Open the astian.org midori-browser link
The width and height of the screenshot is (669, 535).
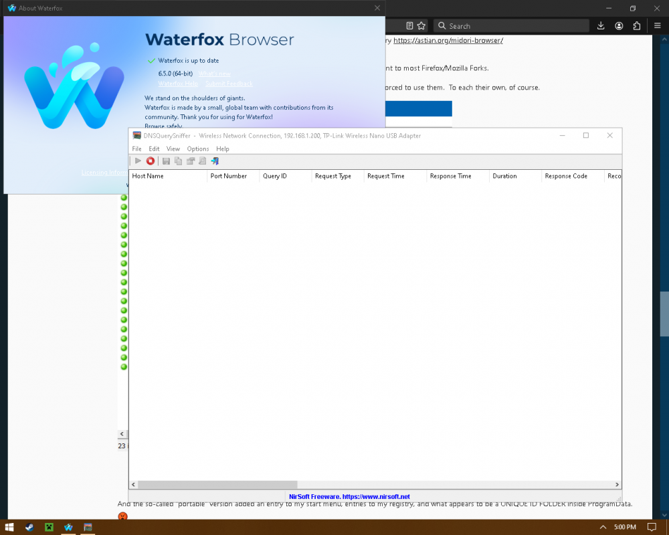(448, 41)
